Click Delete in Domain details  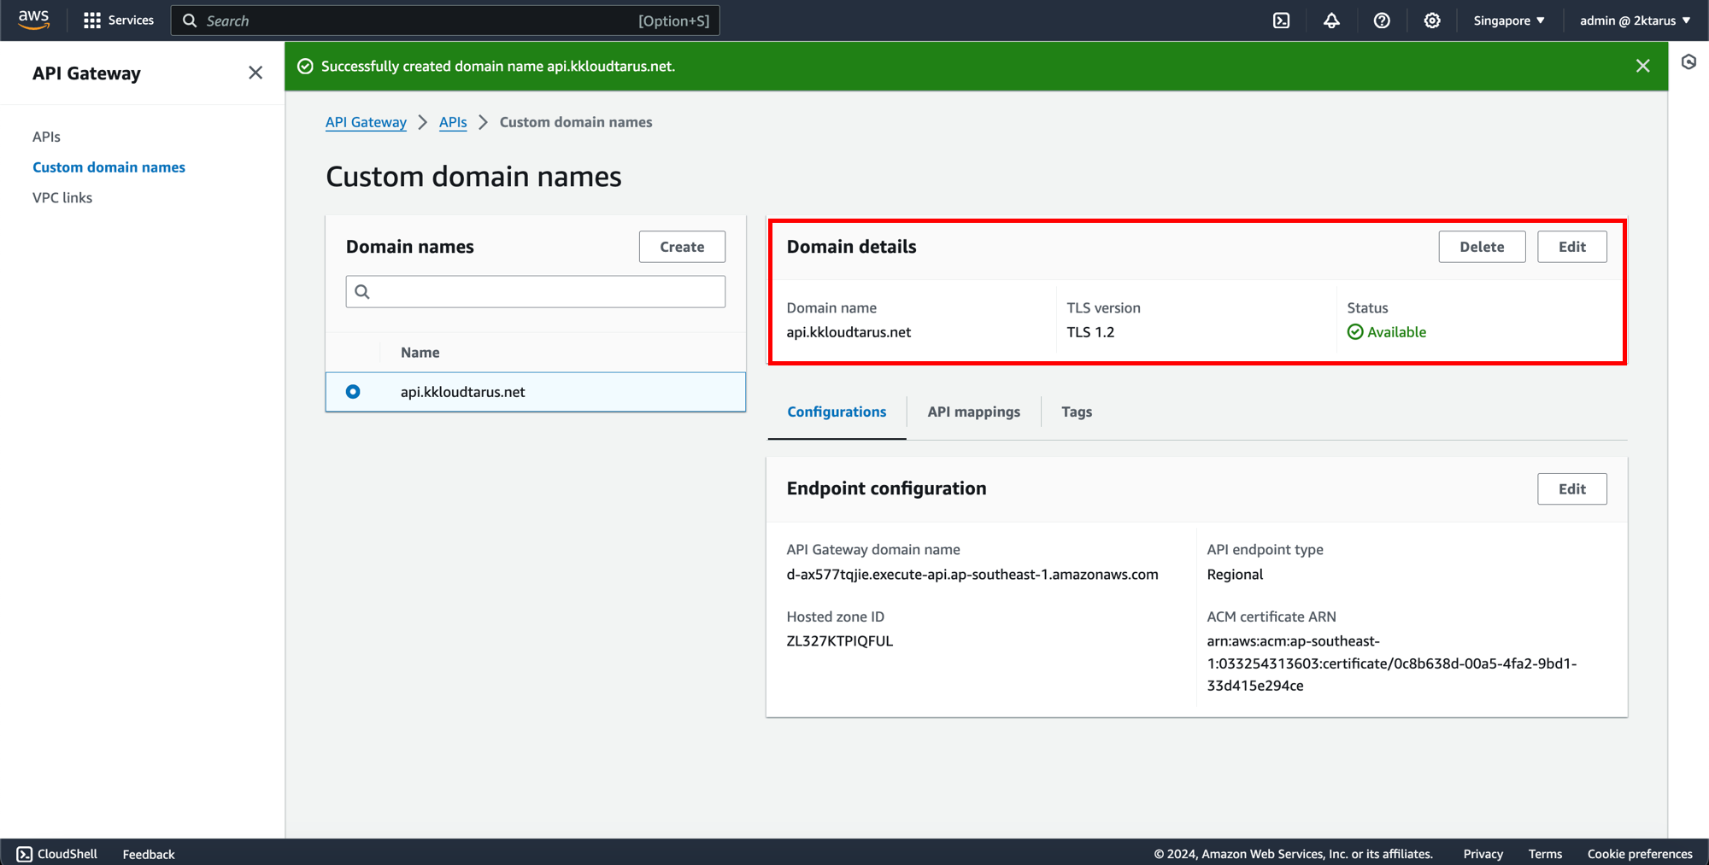pyautogui.click(x=1482, y=247)
